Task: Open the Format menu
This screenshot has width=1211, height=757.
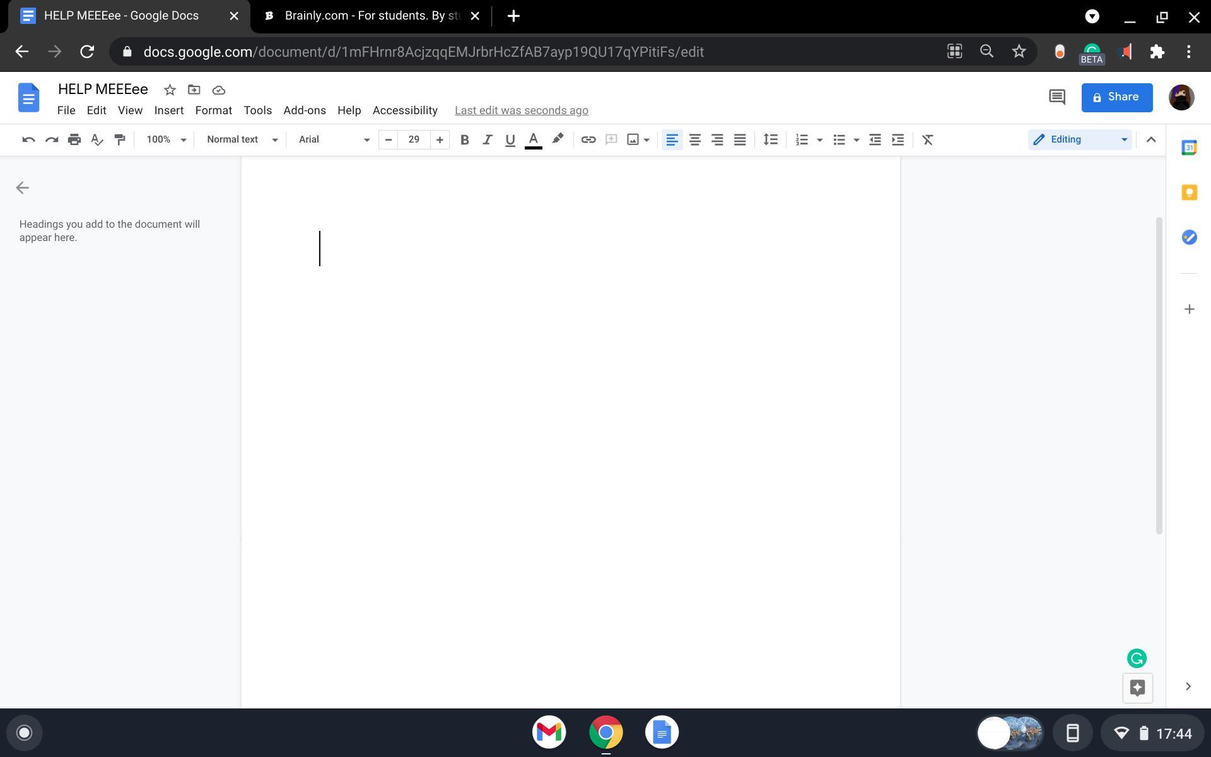Action: (213, 110)
